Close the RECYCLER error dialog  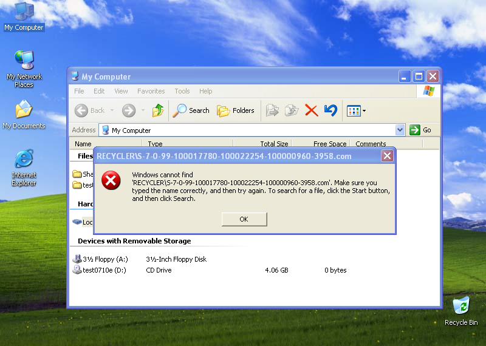point(387,156)
